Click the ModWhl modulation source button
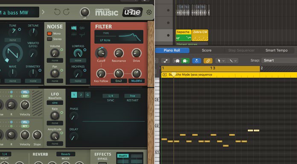The image size is (297, 164). (x=137, y=81)
